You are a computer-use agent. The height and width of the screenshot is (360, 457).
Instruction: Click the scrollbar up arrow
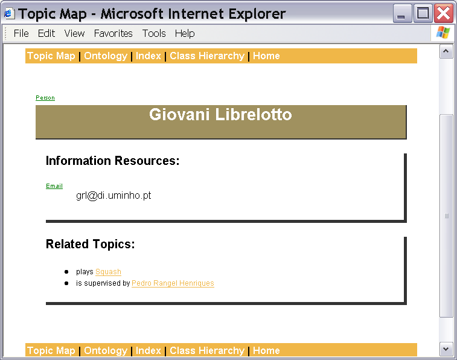[x=446, y=51]
